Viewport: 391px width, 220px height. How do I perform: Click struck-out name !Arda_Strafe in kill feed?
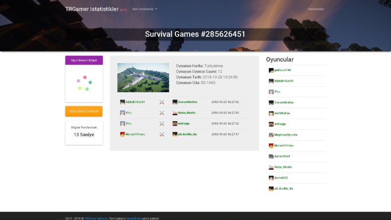(186, 113)
